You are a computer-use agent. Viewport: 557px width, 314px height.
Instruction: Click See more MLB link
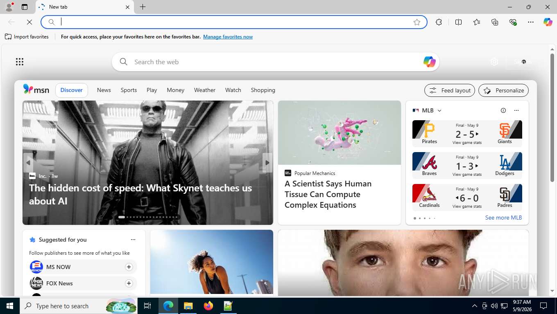503,218
